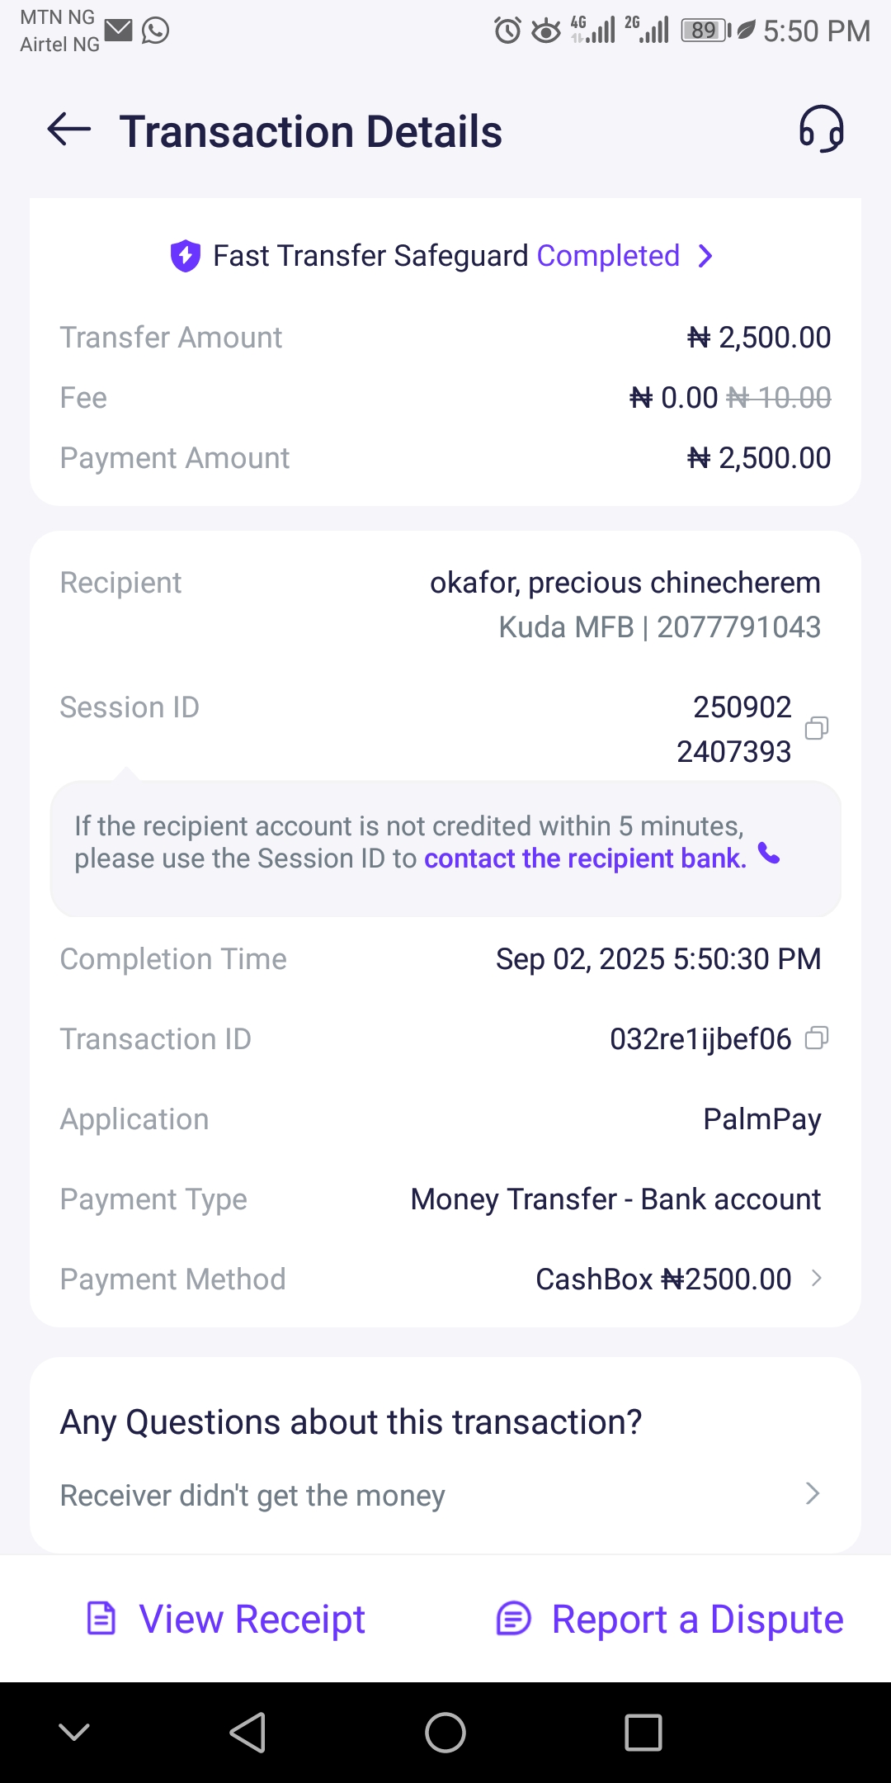Copy the Transaction ID
The height and width of the screenshot is (1783, 891).
coord(816,1038)
